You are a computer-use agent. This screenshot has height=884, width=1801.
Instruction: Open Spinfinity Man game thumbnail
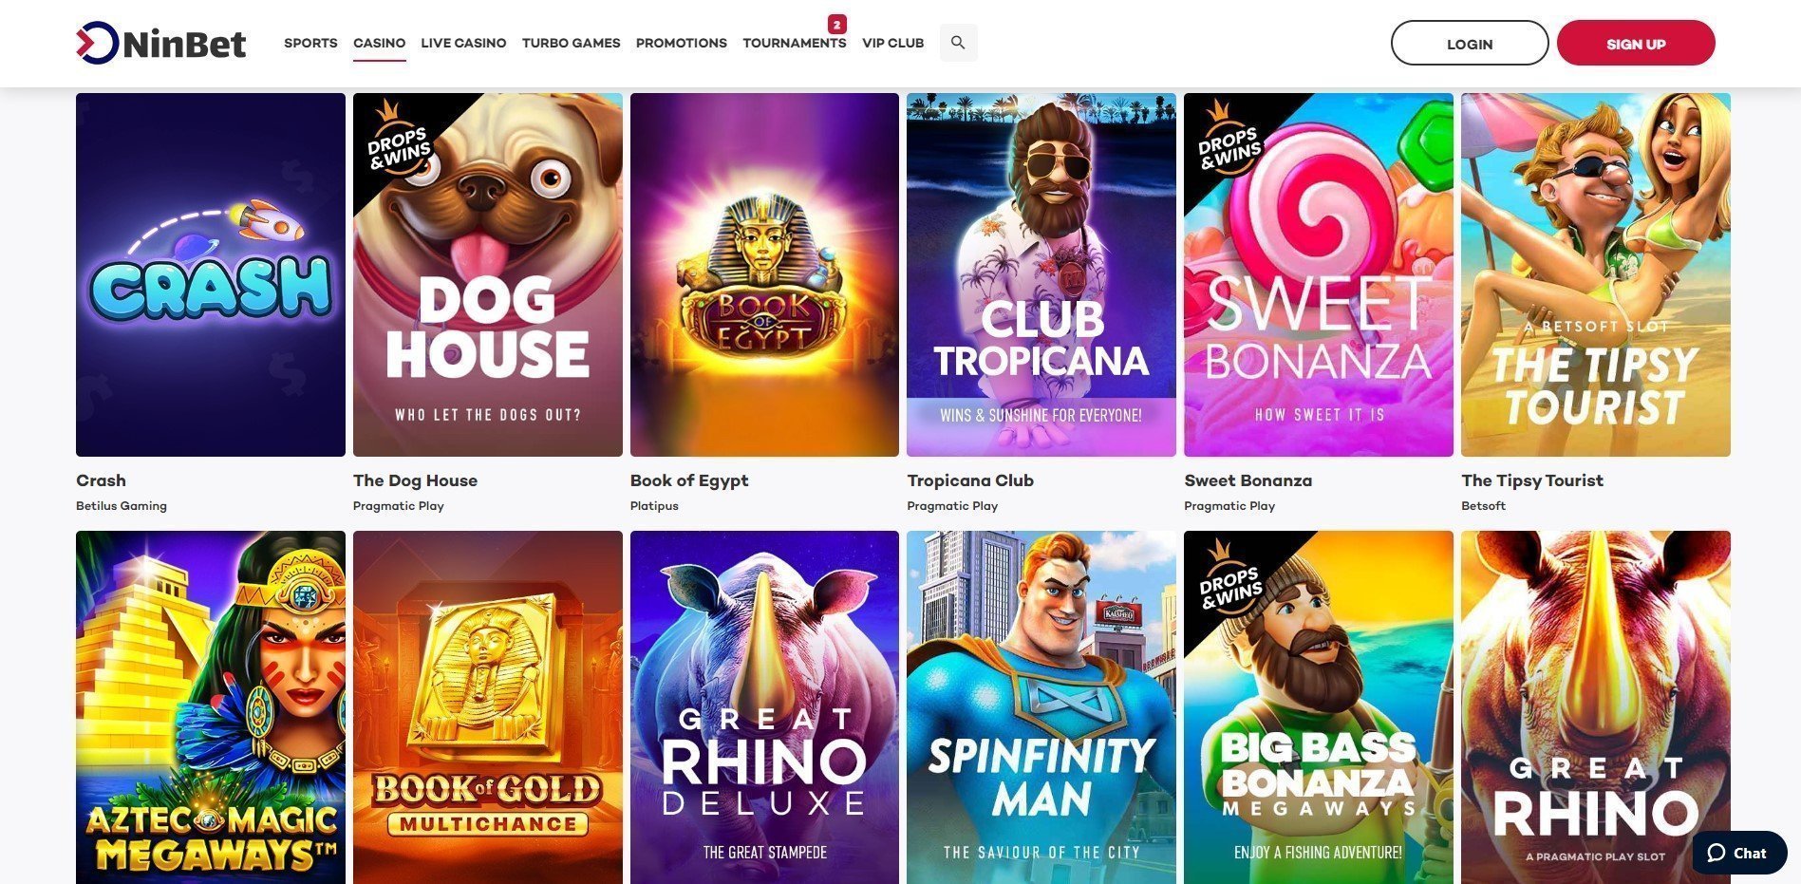coord(1041,707)
